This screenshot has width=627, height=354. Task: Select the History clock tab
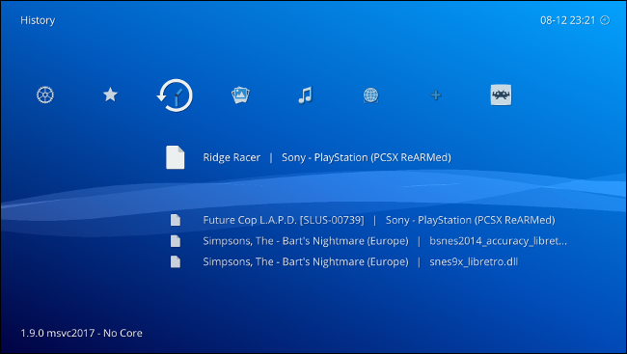tap(175, 95)
